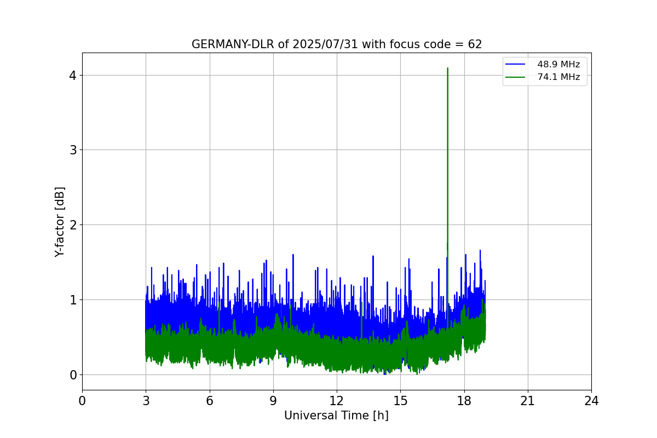Click x-axis tick label '18'
The height and width of the screenshot is (438, 657).
[464, 401]
